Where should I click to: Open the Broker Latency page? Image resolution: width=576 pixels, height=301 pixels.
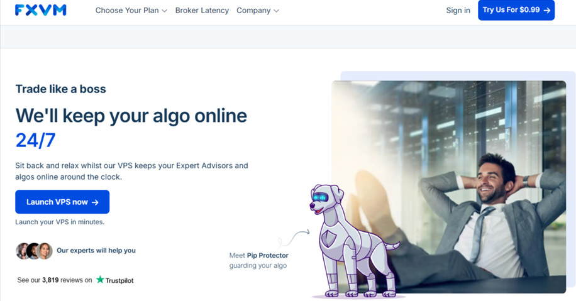[x=202, y=10]
